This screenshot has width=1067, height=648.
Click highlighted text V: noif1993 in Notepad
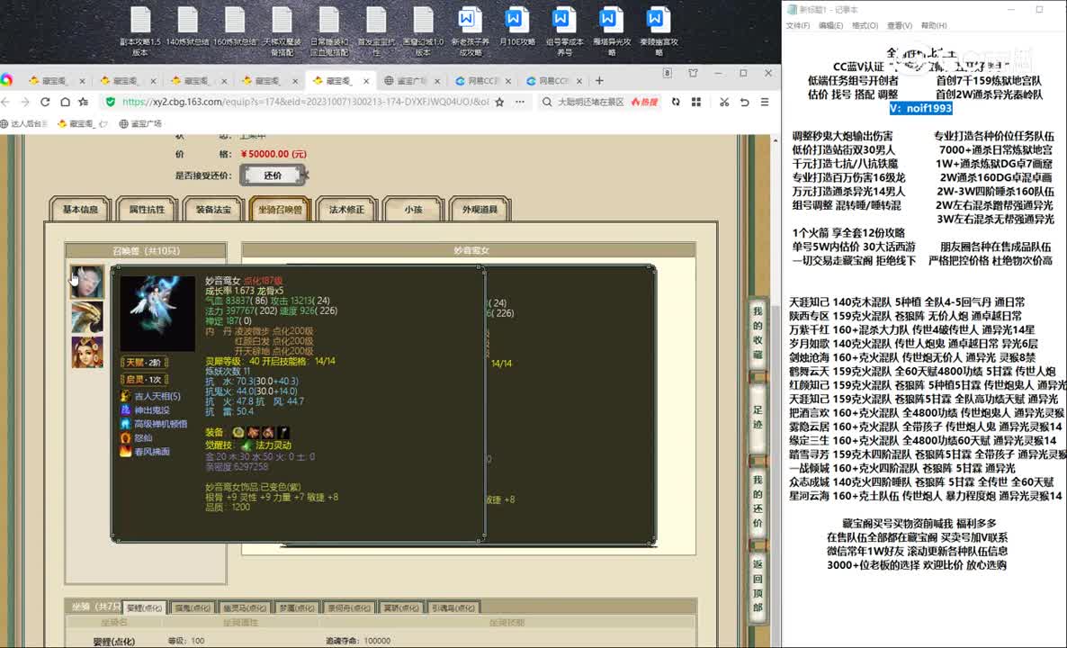pos(920,108)
